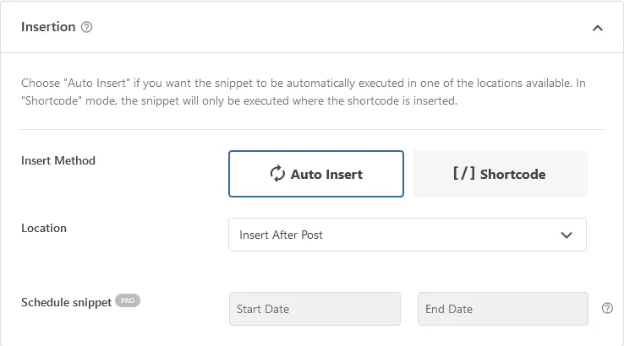Click the End Date field
This screenshot has width=624, height=346.
click(x=502, y=309)
